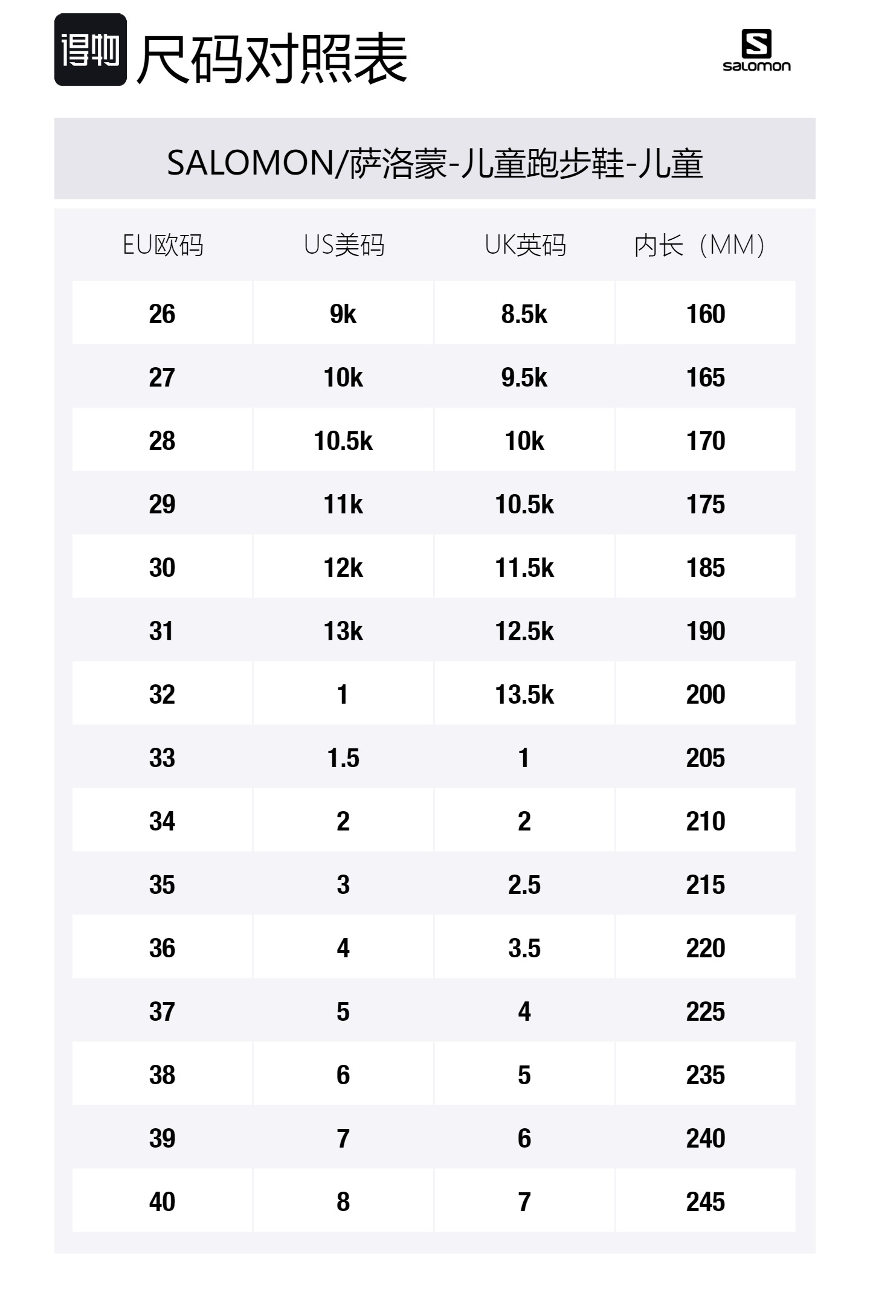
Task: Select the 215 inner length cell
Action: coord(706,884)
